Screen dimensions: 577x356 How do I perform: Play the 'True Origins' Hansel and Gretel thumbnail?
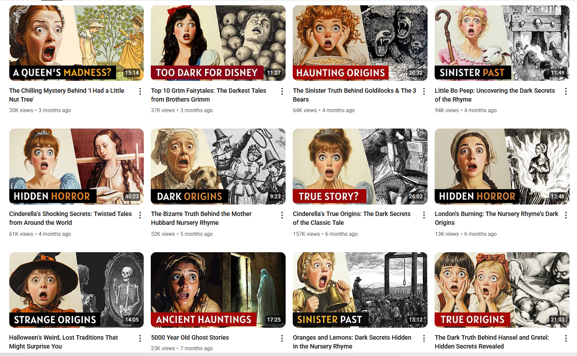point(502,290)
